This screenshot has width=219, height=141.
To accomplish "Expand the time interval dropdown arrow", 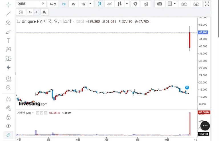I will [x=90, y=4].
